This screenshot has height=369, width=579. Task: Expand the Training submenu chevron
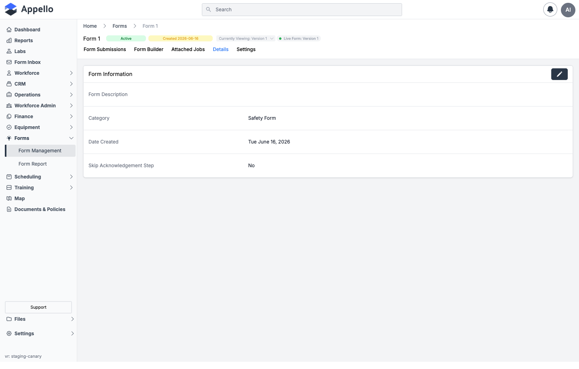point(71,188)
